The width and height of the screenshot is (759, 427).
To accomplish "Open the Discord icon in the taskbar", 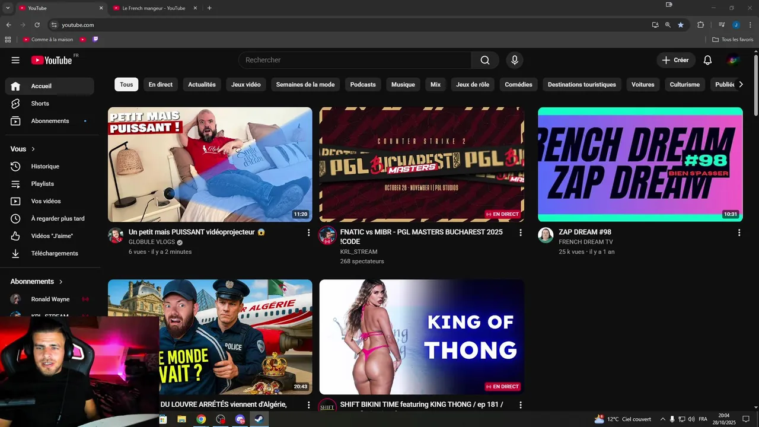I will (x=240, y=419).
